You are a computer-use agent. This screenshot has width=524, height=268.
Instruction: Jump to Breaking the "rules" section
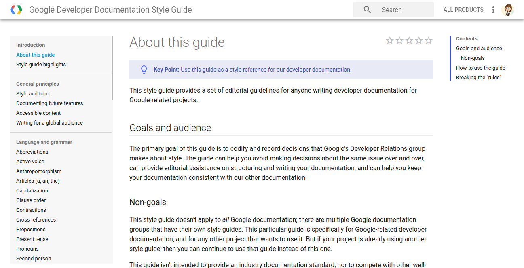point(479,78)
